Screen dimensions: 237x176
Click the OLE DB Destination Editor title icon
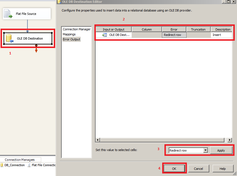click(59, 2)
